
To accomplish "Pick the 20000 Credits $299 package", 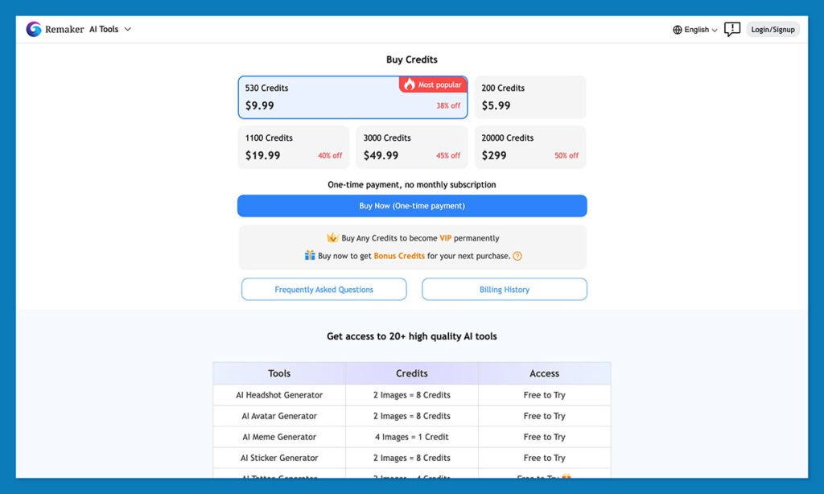I will click(x=530, y=146).
